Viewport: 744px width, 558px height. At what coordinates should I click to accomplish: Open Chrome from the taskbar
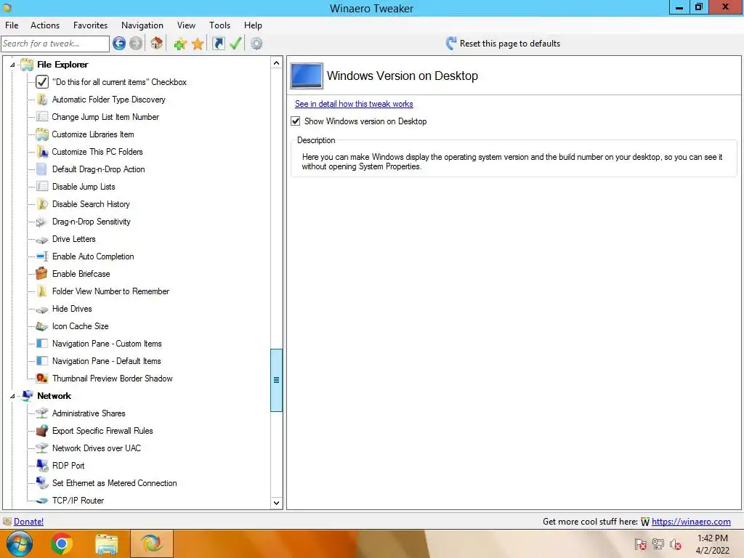point(62,543)
